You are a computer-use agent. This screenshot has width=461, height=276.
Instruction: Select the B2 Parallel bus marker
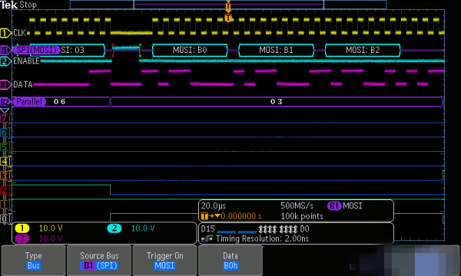coord(5,102)
